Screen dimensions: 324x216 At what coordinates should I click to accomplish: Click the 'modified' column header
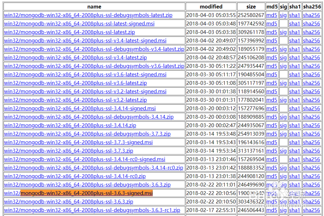tap(211, 6)
